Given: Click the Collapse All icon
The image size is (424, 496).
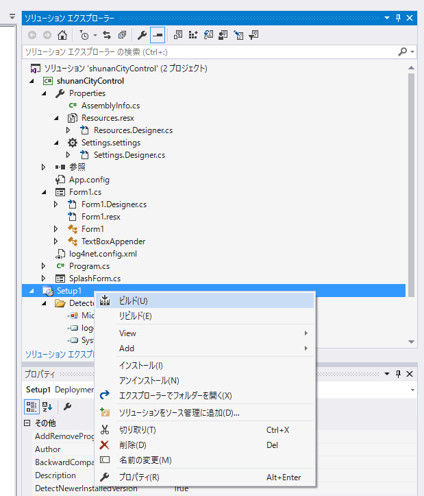Looking at the screenshot, I should pos(123,35).
